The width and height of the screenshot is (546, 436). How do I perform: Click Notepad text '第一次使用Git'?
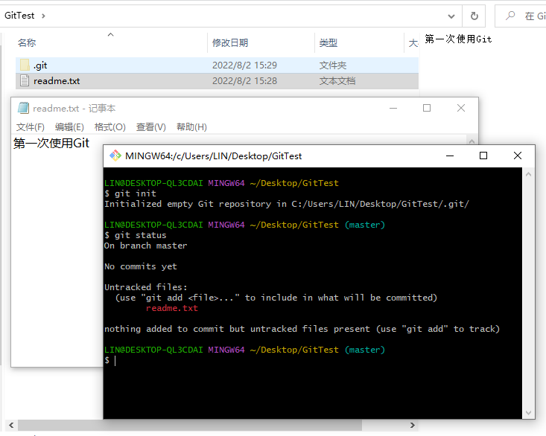click(x=51, y=143)
